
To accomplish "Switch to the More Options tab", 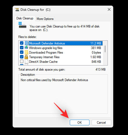I will (45, 19).
